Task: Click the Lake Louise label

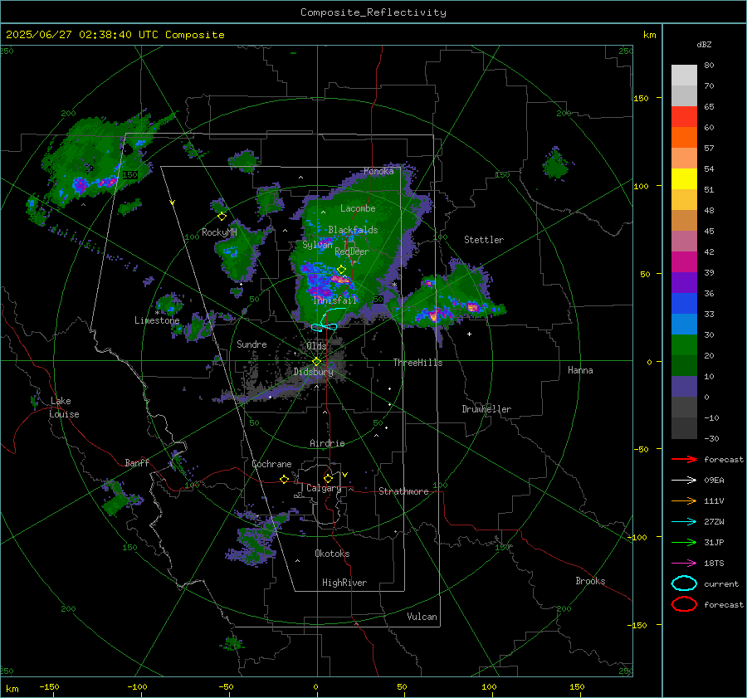Action: 64,408
